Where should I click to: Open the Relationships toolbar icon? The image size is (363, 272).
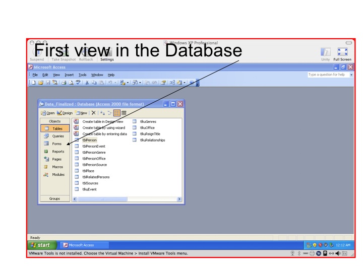[172, 83]
